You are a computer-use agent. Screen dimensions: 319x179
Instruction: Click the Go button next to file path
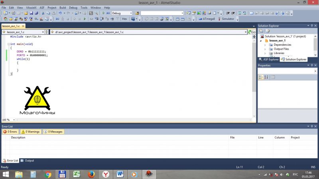click(252, 32)
